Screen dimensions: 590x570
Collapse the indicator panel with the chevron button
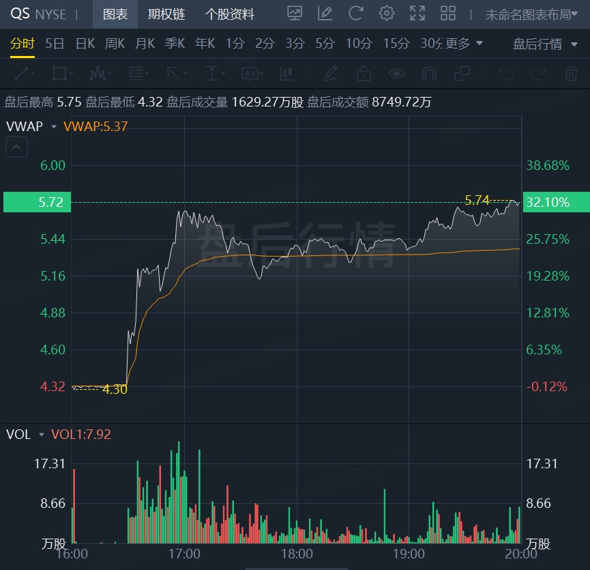(x=16, y=146)
